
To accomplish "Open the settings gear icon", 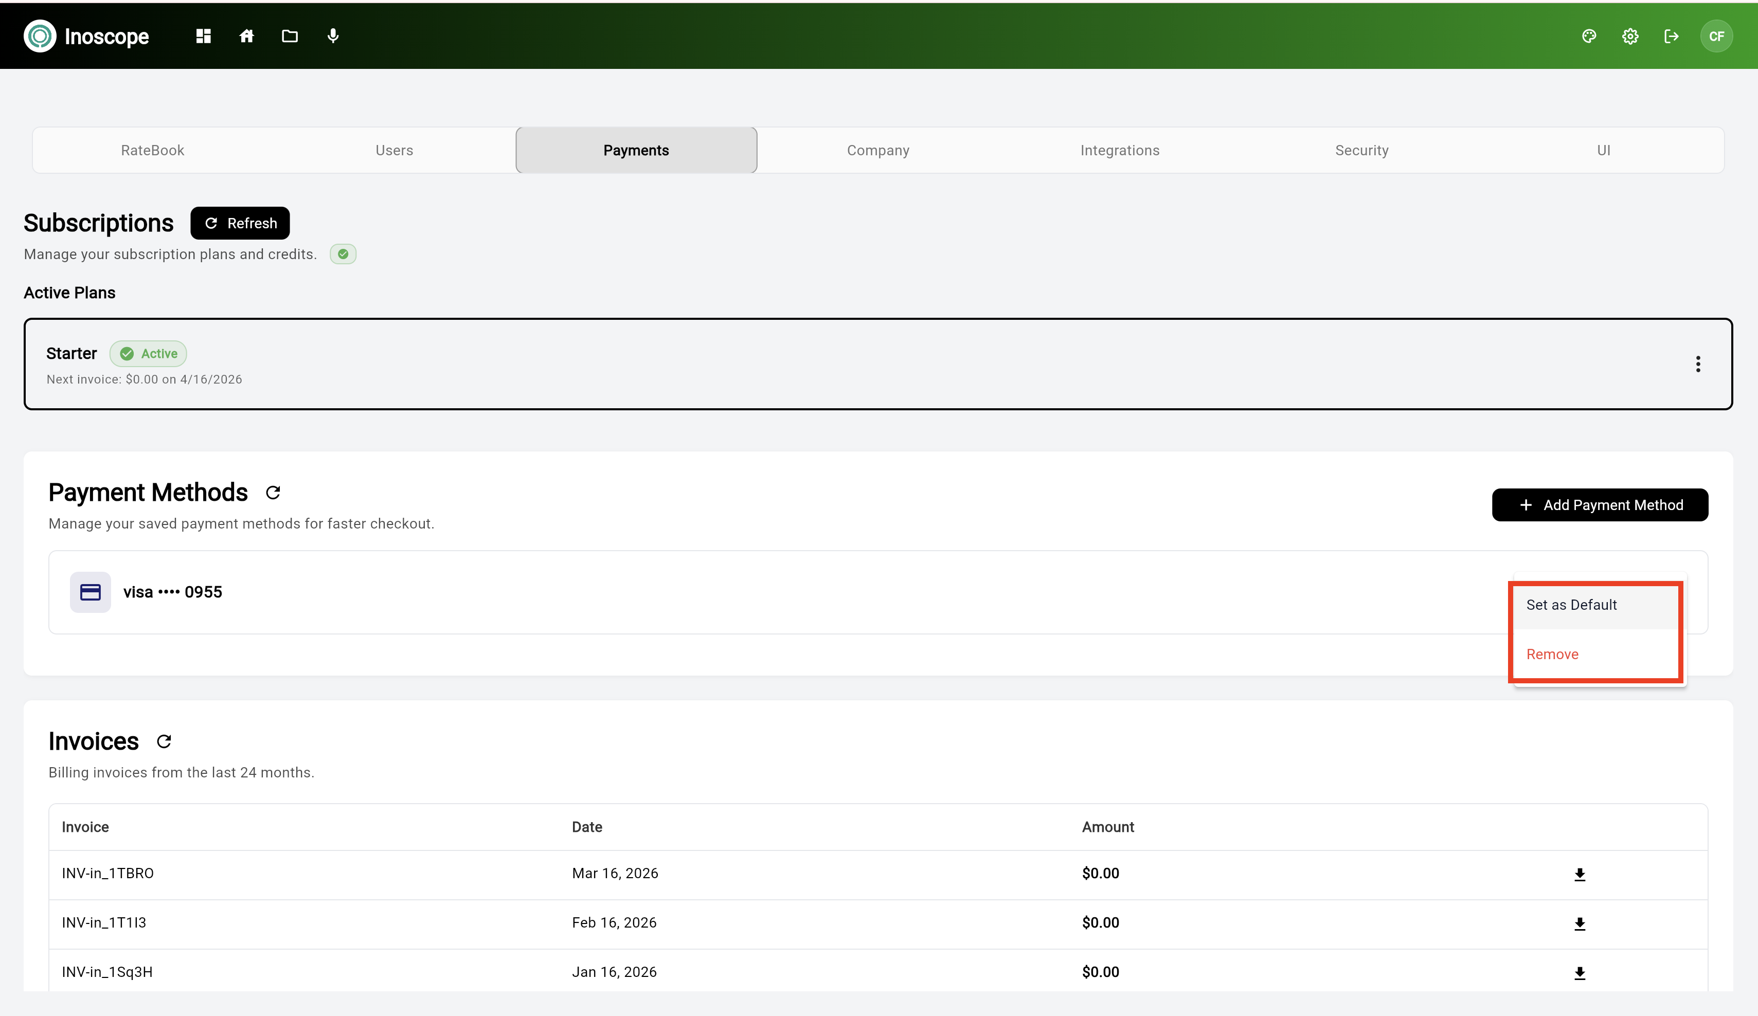I will point(1629,35).
